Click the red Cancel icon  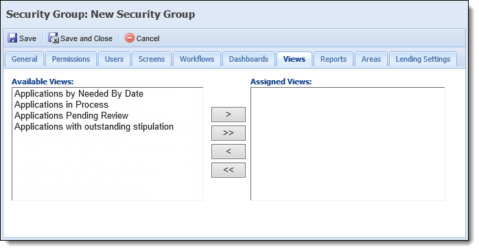[130, 38]
